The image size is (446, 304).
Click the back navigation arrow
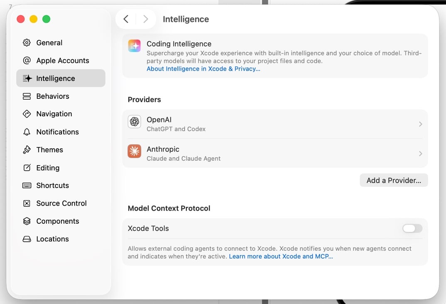(x=126, y=19)
